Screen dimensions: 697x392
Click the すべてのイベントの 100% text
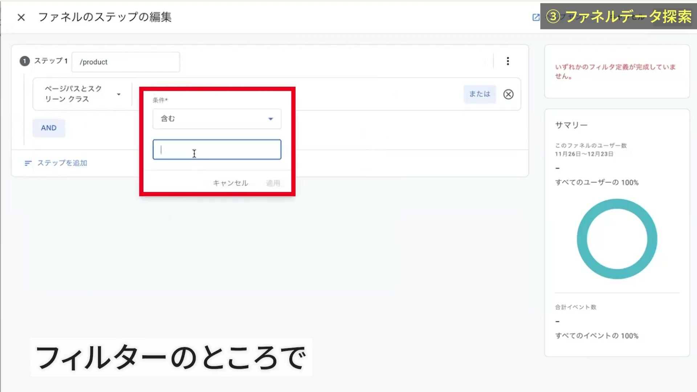(596, 336)
